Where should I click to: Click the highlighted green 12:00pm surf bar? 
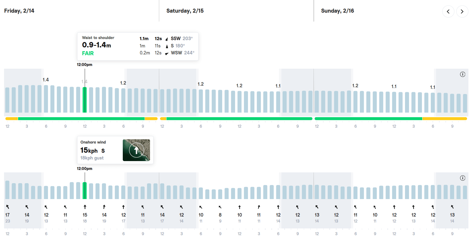(85, 100)
